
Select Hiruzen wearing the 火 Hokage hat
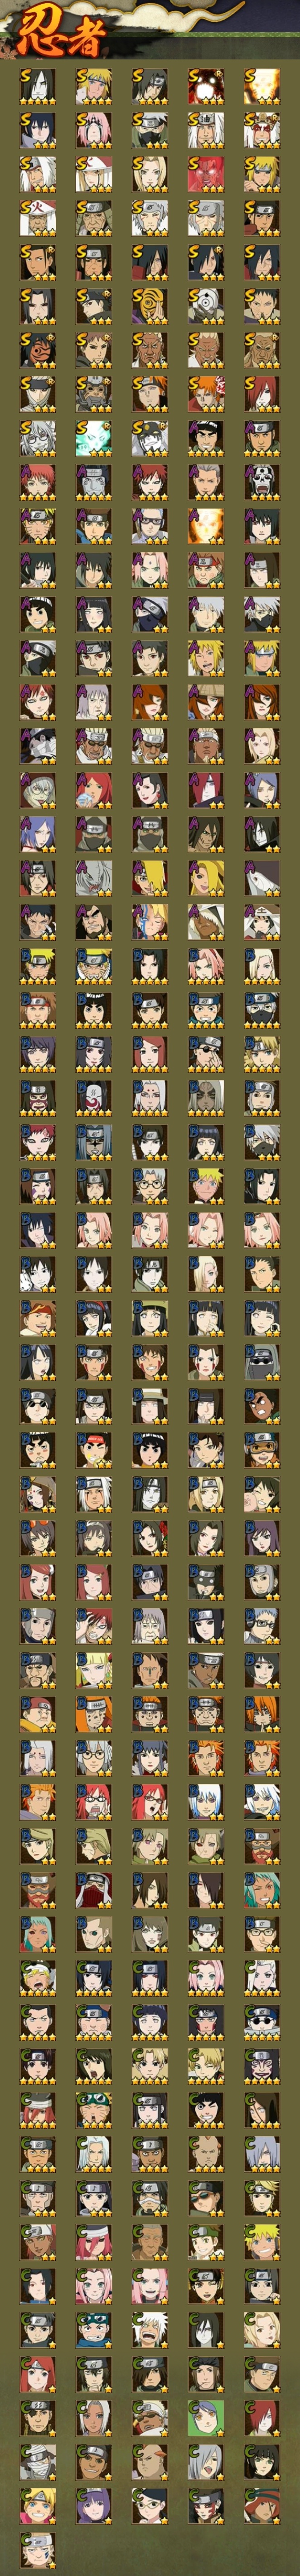point(38,219)
